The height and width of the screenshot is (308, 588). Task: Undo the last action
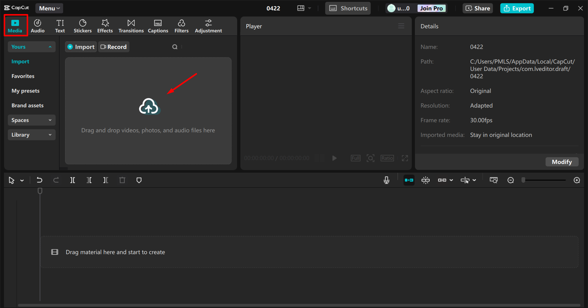pyautogui.click(x=40, y=180)
